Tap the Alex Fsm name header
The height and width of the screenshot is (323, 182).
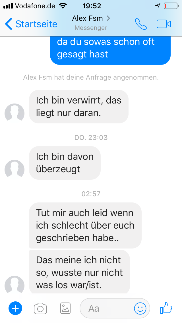tap(87, 18)
